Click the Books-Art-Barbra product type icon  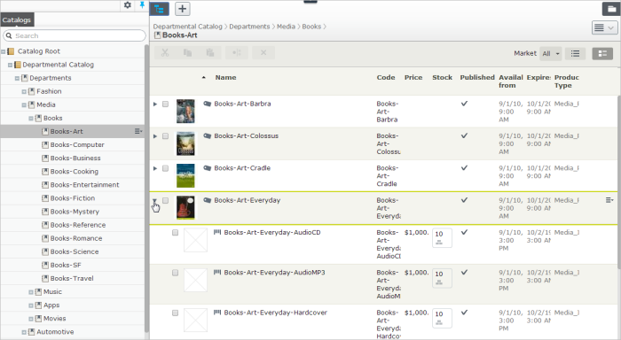(207, 104)
